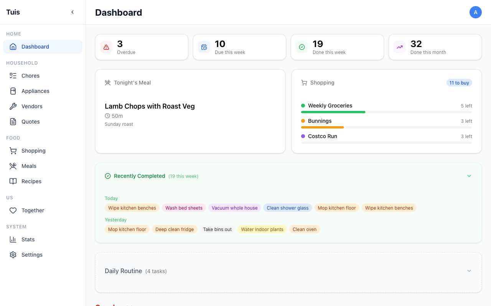491x306 pixels.
Task: Open the Together heart icon
Action: [13, 210]
